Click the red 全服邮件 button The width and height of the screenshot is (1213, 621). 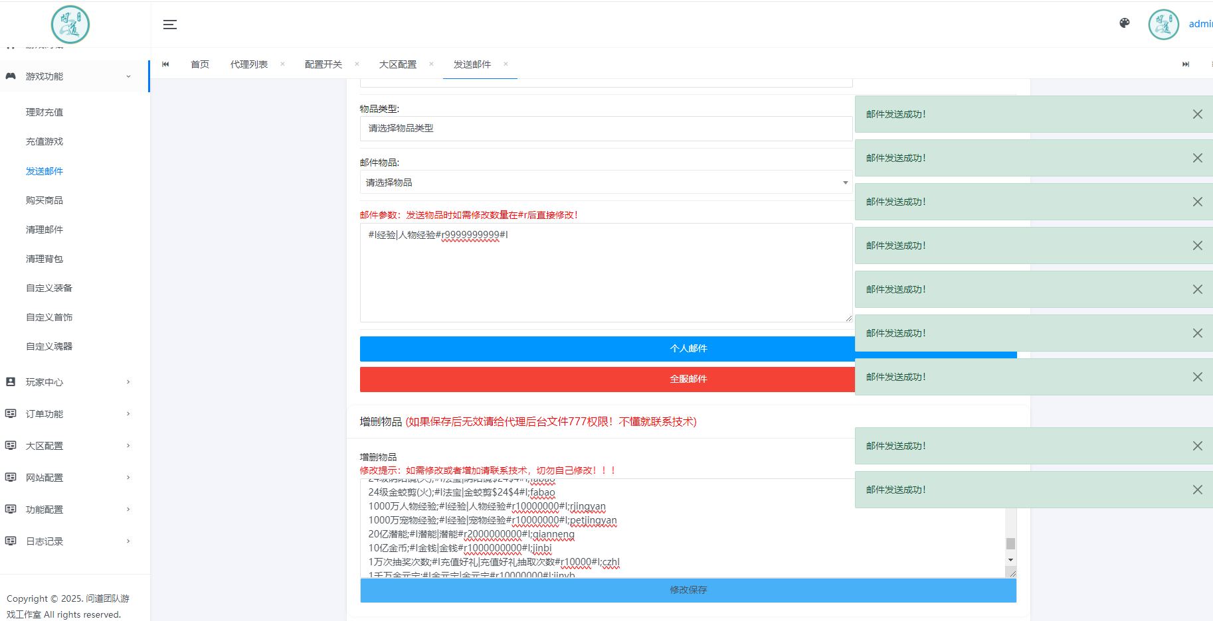tap(606, 379)
